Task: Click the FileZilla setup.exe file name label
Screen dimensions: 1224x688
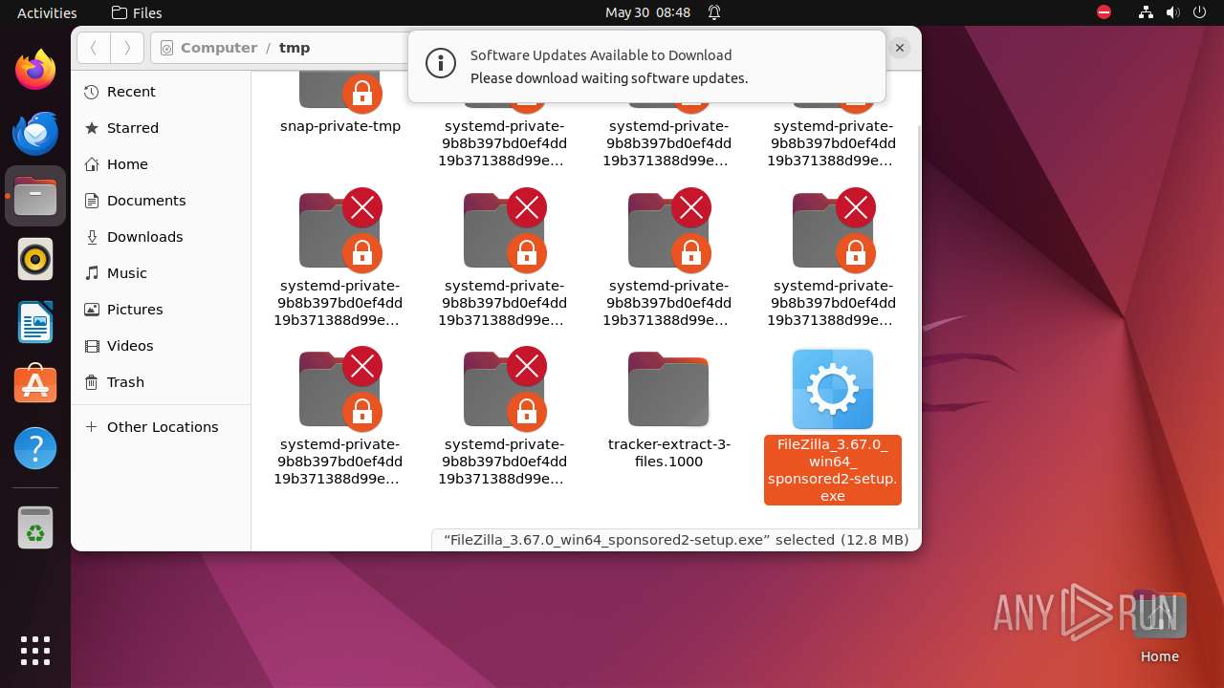Action: click(x=833, y=470)
